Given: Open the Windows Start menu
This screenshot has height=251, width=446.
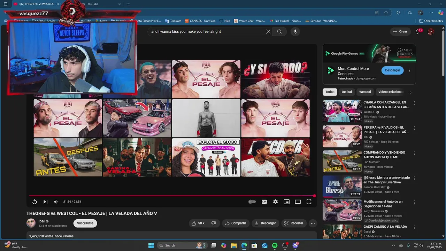Looking at the screenshot, I should click(x=151, y=245).
